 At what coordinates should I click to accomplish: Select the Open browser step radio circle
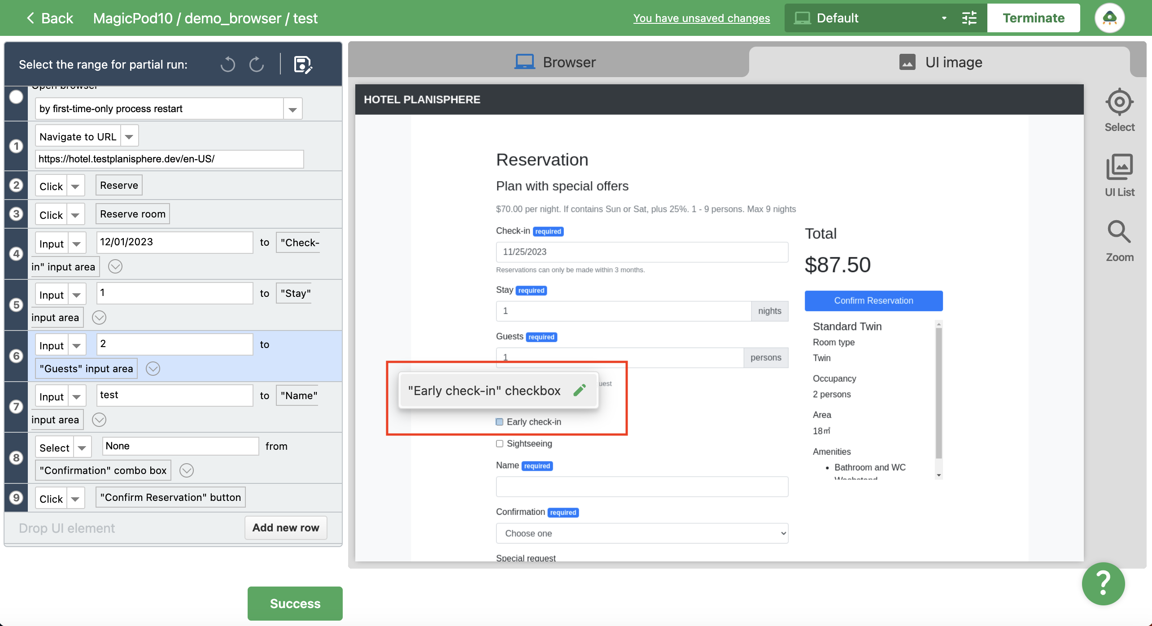(16, 97)
